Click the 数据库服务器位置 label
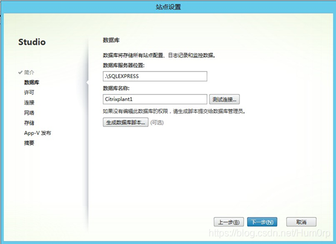This screenshot has height=244, width=336. coord(124,65)
